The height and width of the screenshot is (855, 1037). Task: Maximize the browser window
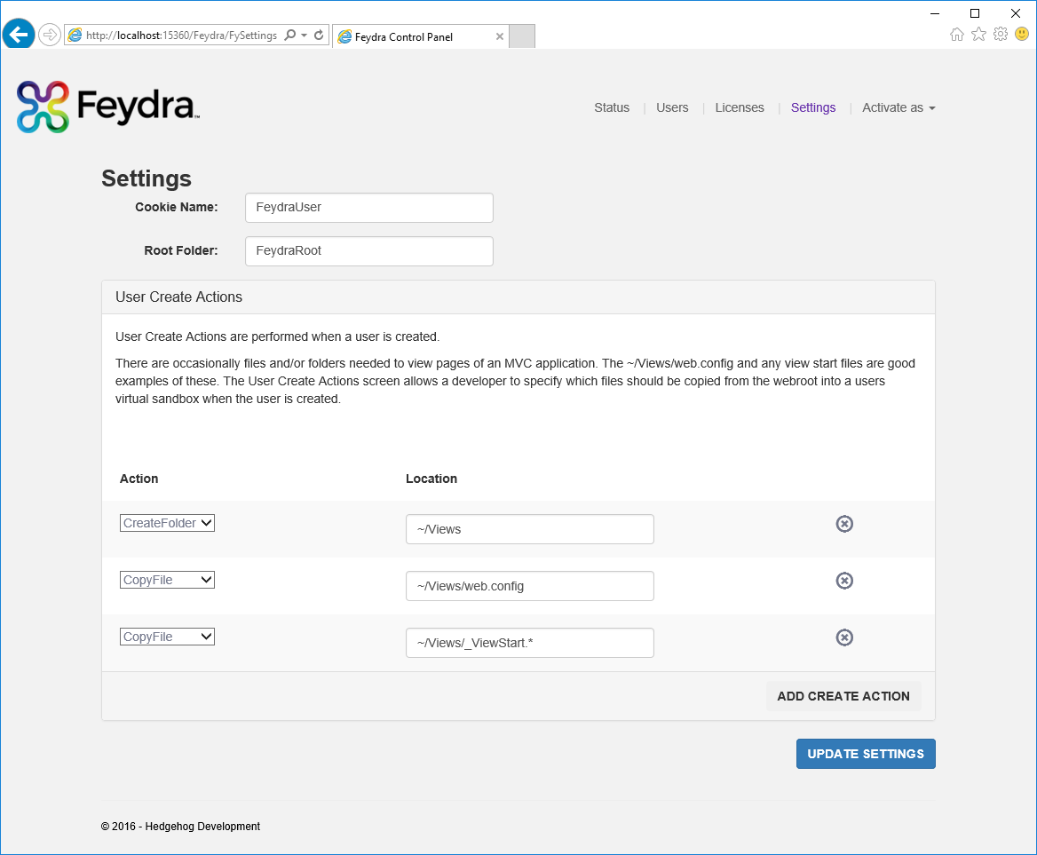(975, 13)
